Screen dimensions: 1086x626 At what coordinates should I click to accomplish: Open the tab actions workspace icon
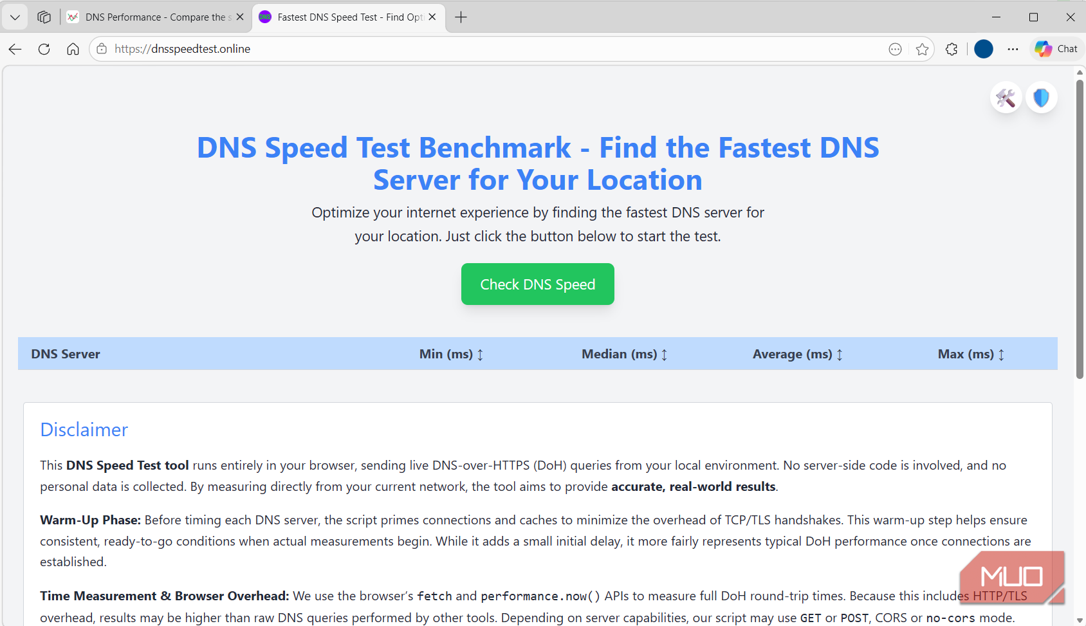[x=44, y=17]
